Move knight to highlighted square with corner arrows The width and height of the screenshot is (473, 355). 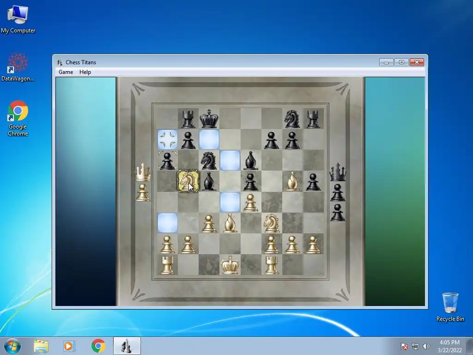[x=167, y=140]
